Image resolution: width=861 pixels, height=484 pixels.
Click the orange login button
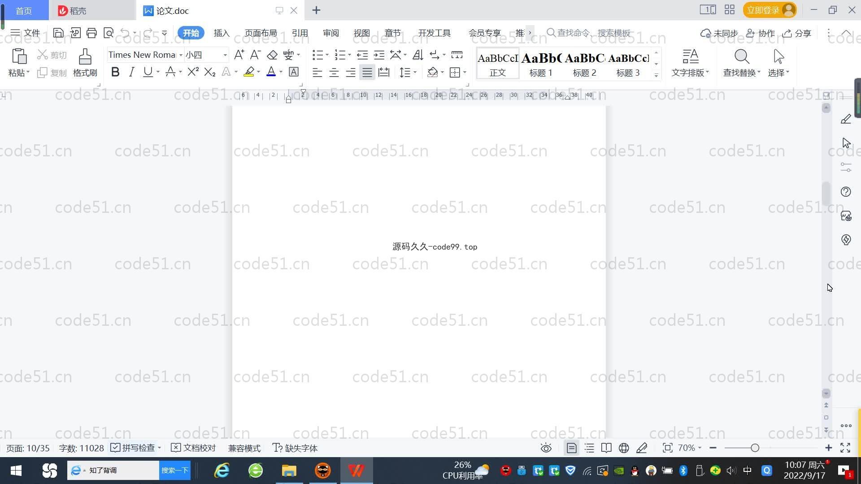pyautogui.click(x=770, y=10)
